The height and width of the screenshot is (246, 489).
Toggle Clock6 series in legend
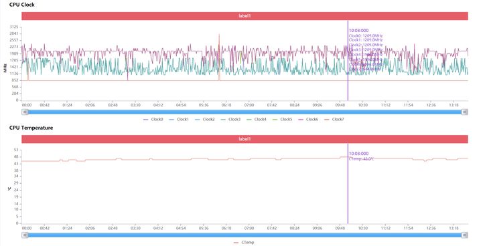(308, 119)
